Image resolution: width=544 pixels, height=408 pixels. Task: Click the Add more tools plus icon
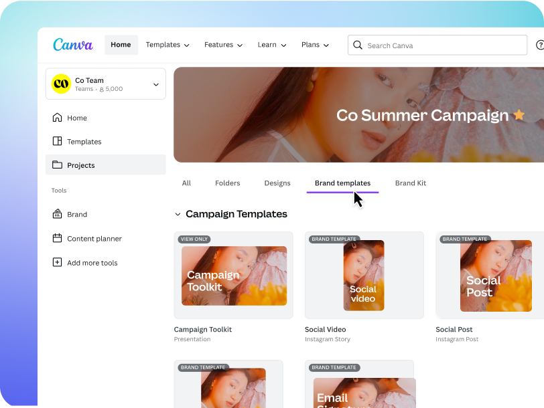coord(57,262)
